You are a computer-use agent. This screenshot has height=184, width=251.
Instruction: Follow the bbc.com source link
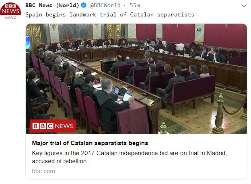[43, 171]
